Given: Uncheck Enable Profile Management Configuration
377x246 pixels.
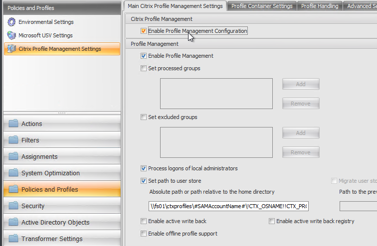Looking at the screenshot, I should pos(144,31).
